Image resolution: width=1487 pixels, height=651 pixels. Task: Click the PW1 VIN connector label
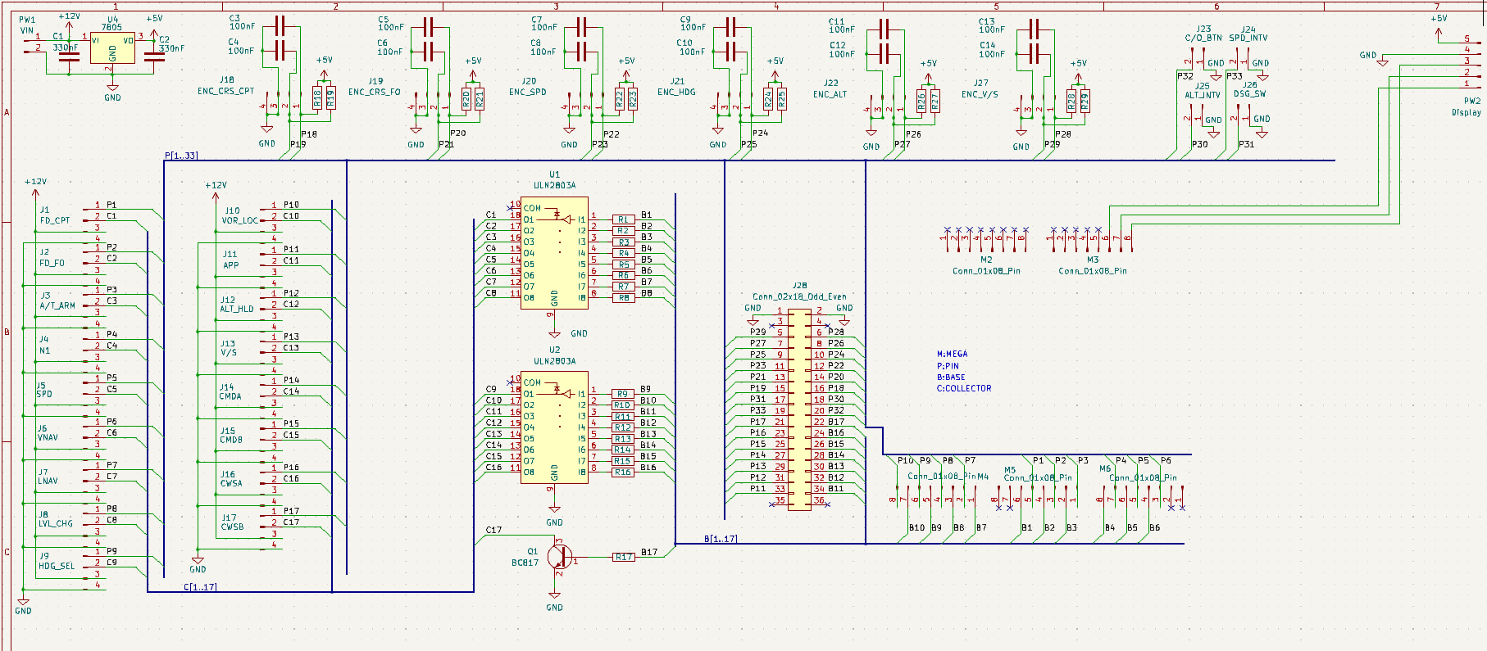pos(27,25)
